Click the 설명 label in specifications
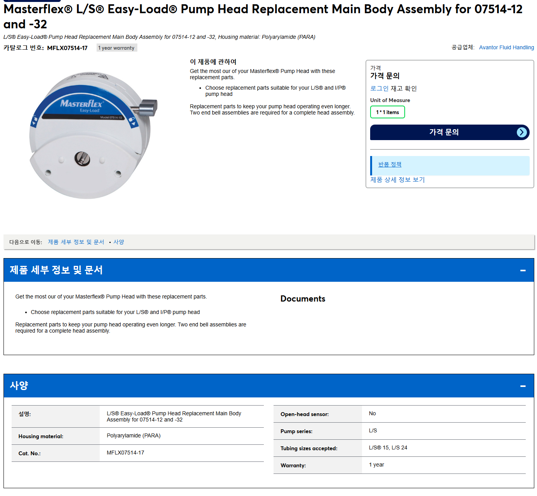 (24, 414)
